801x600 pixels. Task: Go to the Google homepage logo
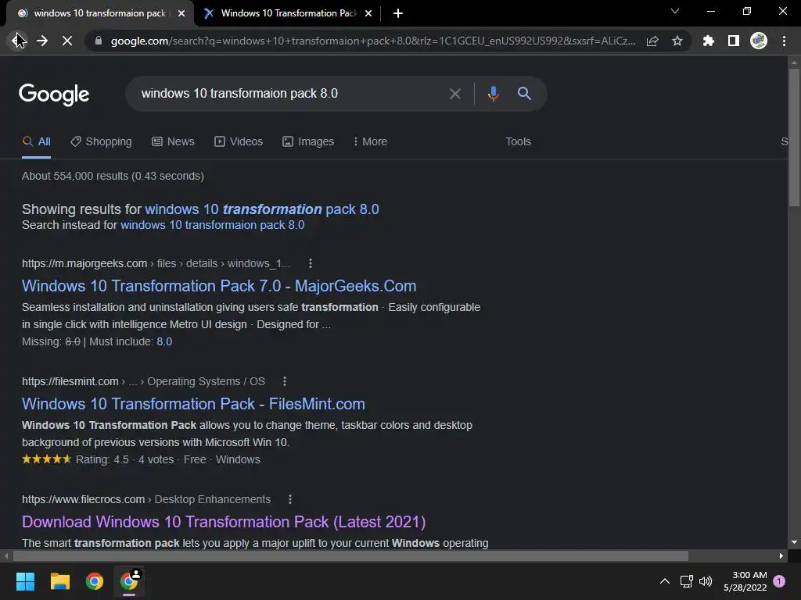[x=54, y=95]
